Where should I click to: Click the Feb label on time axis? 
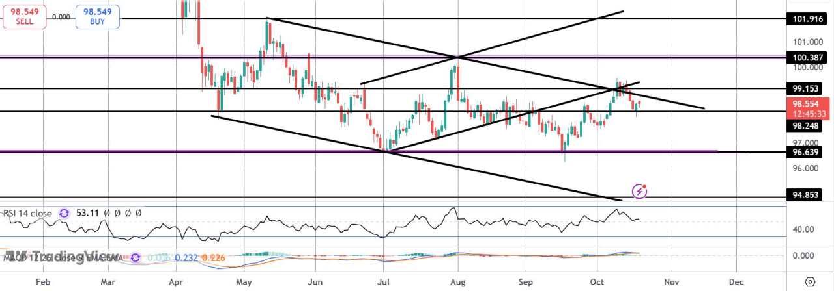42,282
